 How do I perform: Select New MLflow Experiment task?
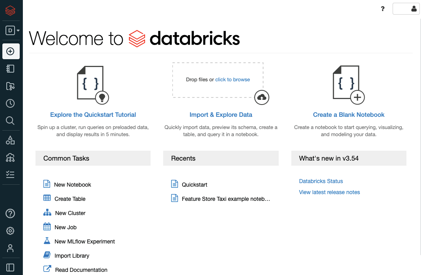(x=85, y=242)
